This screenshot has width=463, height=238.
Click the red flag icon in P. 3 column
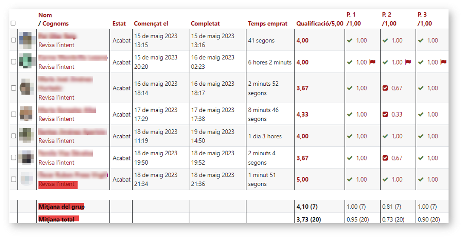[x=443, y=62]
